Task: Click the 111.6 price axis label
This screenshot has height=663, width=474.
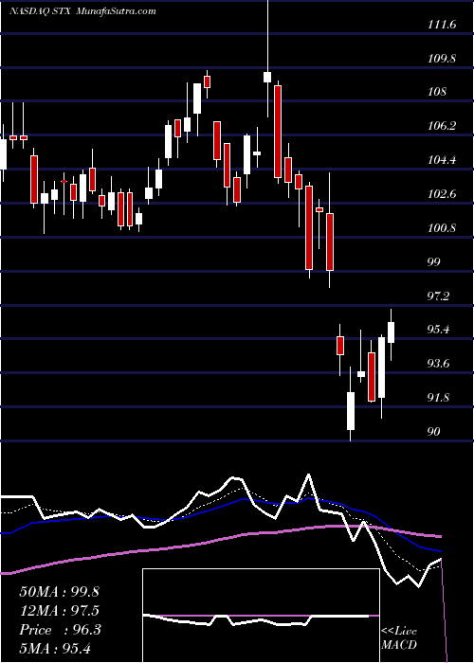Action: point(442,25)
